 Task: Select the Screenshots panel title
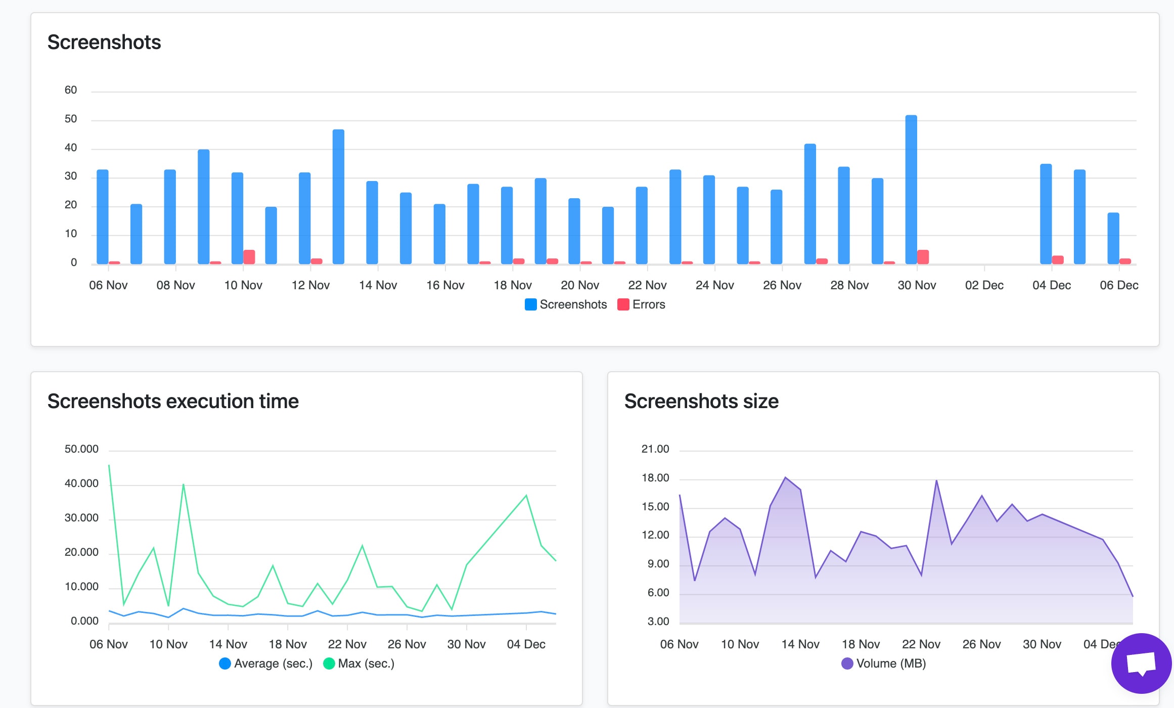[x=104, y=42]
